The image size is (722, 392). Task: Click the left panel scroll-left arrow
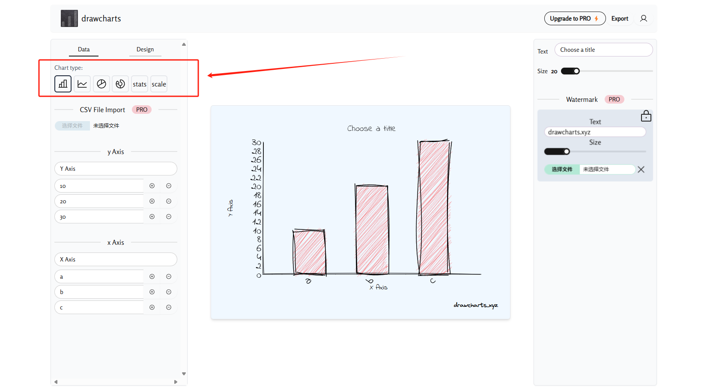pyautogui.click(x=56, y=382)
